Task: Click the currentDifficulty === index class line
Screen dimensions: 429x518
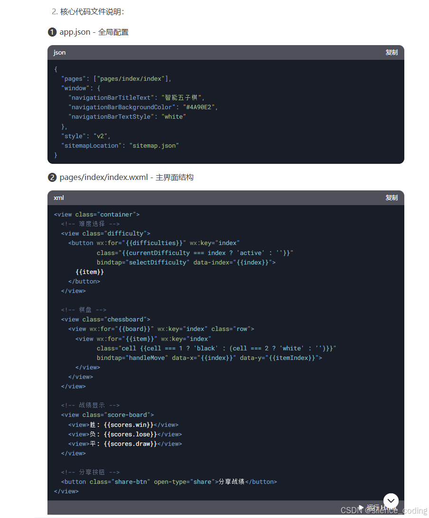Action: click(x=195, y=253)
